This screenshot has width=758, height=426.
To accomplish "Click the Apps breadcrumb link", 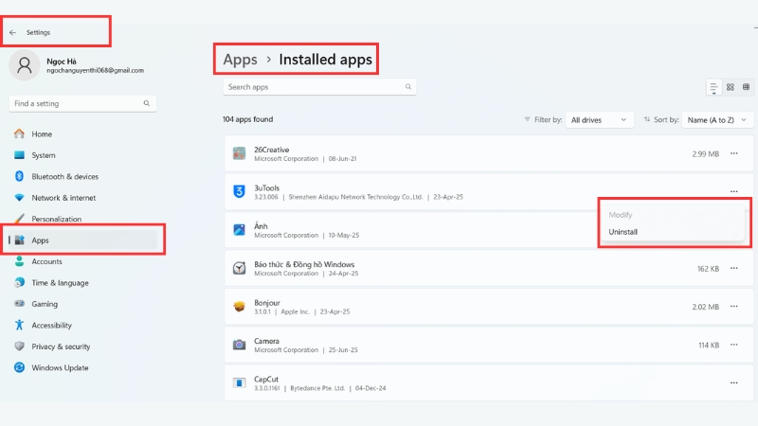I will tap(240, 60).
